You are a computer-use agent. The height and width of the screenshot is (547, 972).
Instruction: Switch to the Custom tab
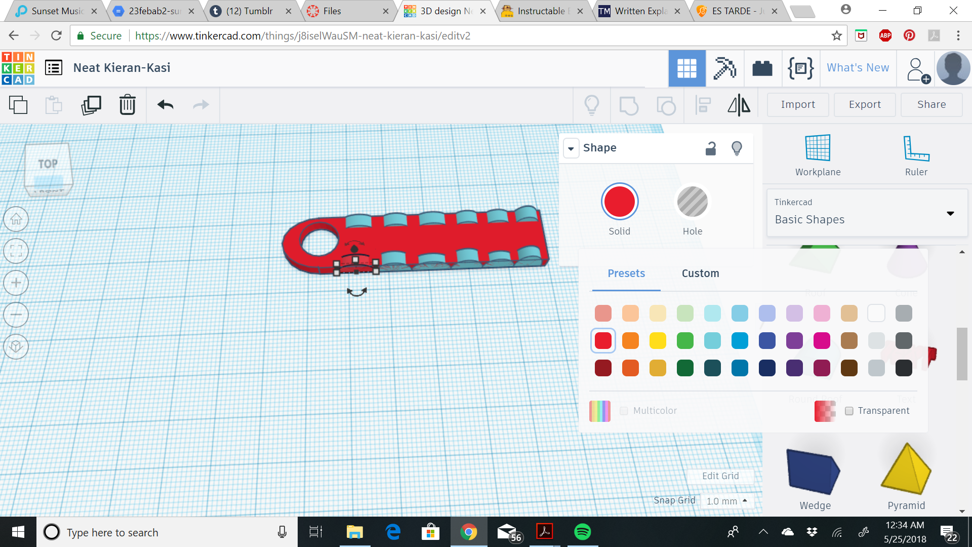tap(700, 273)
